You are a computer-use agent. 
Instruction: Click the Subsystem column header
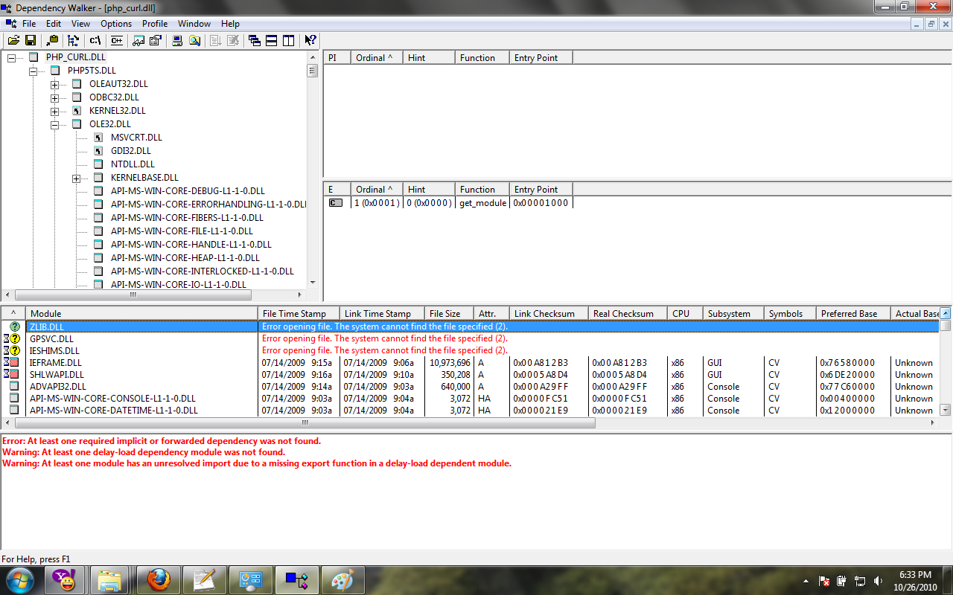(x=733, y=313)
